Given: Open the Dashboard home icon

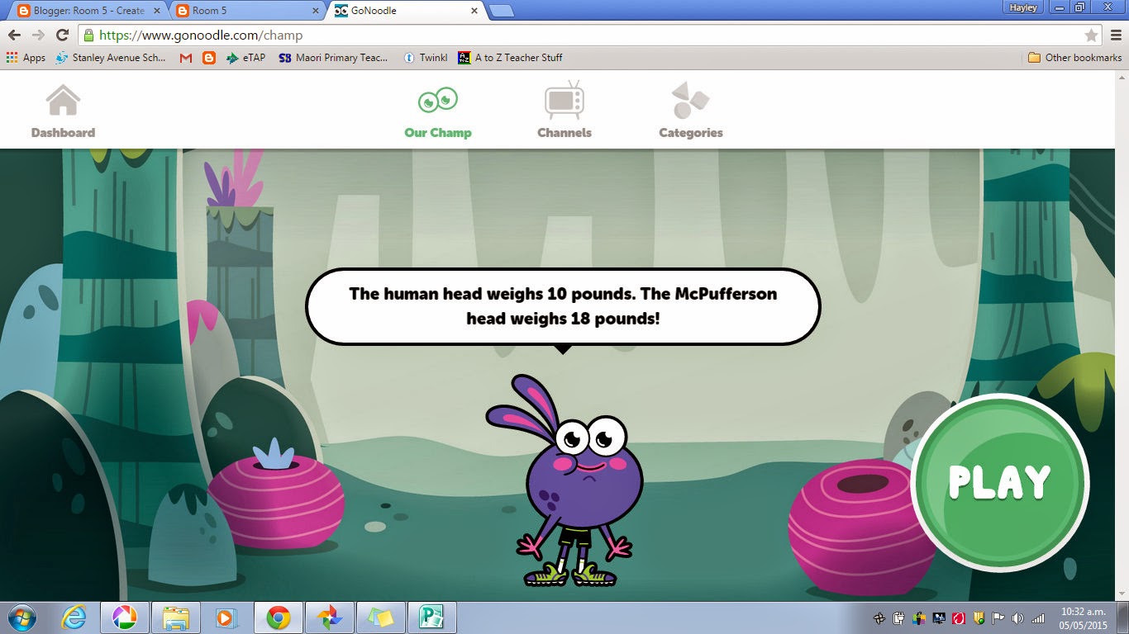Looking at the screenshot, I should point(63,101).
